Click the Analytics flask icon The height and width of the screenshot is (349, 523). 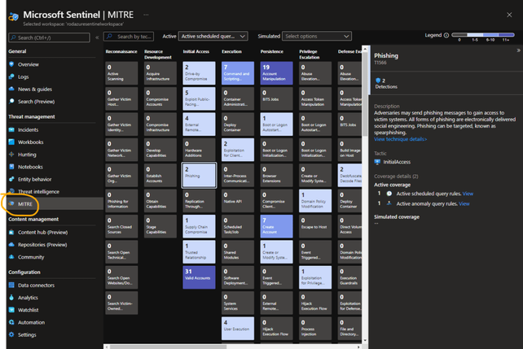[11, 298]
